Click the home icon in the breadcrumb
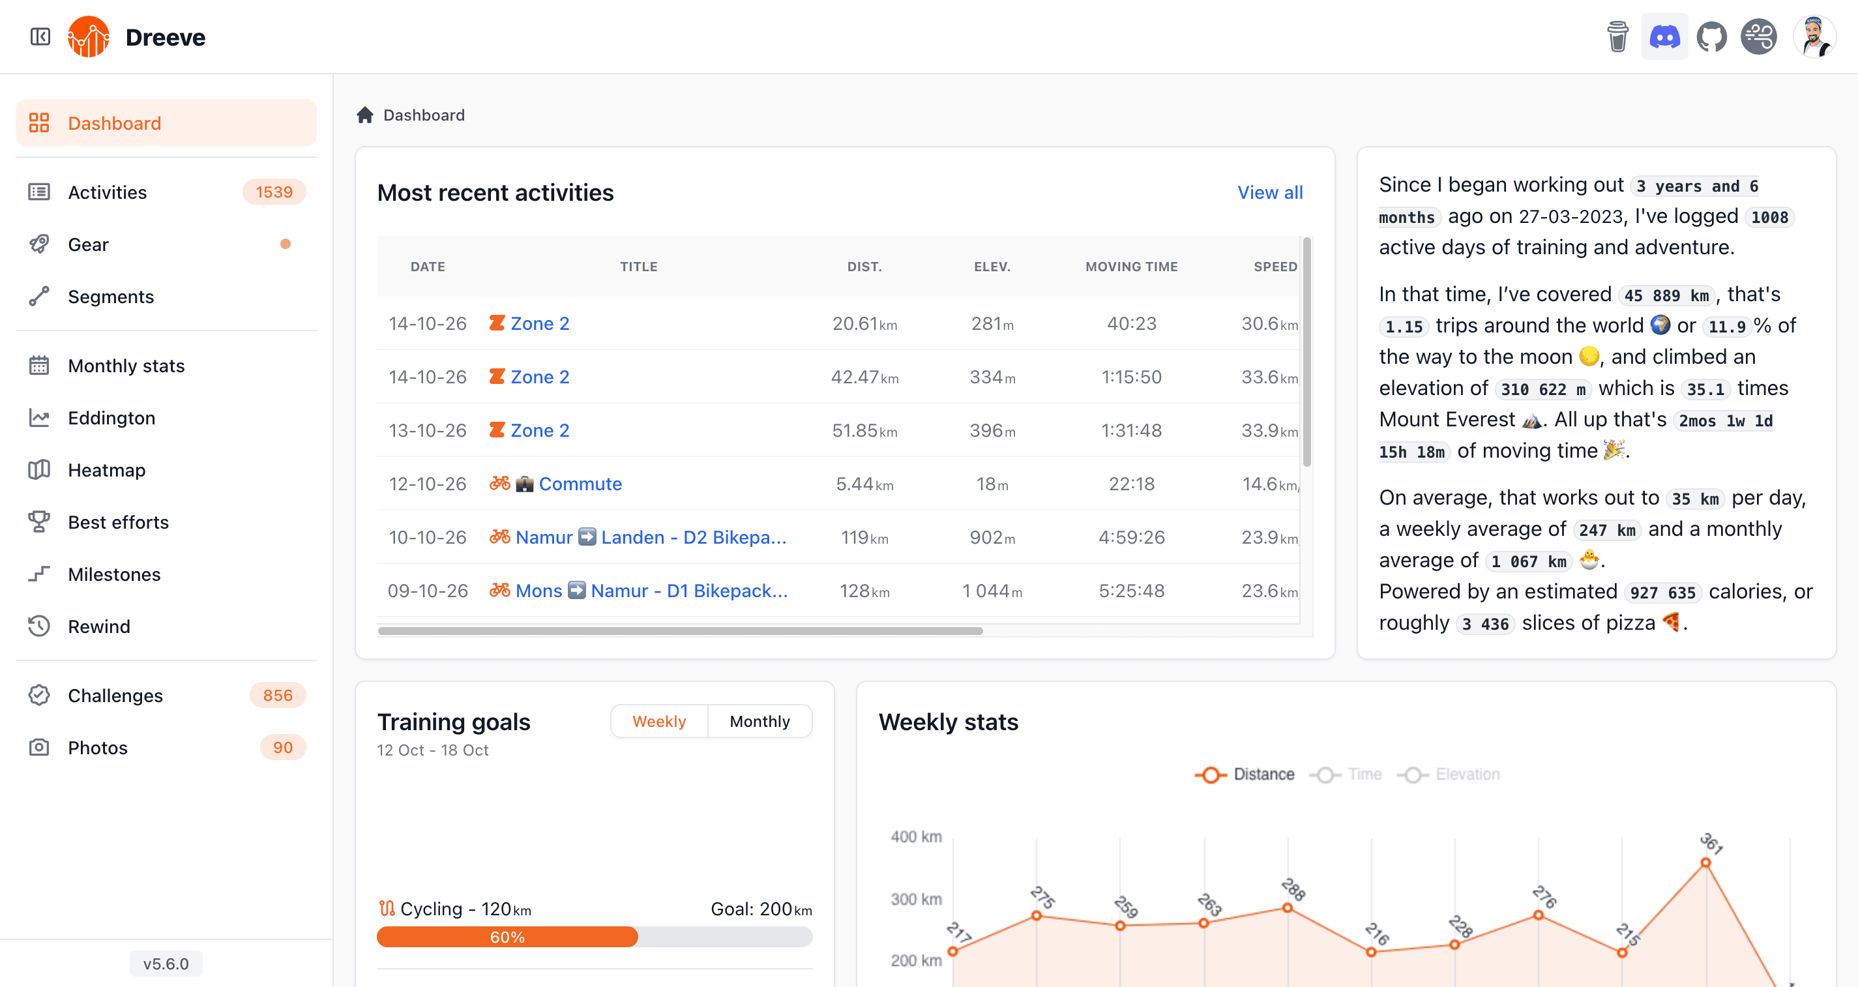Viewport: 1858px width, 987px height. click(365, 115)
